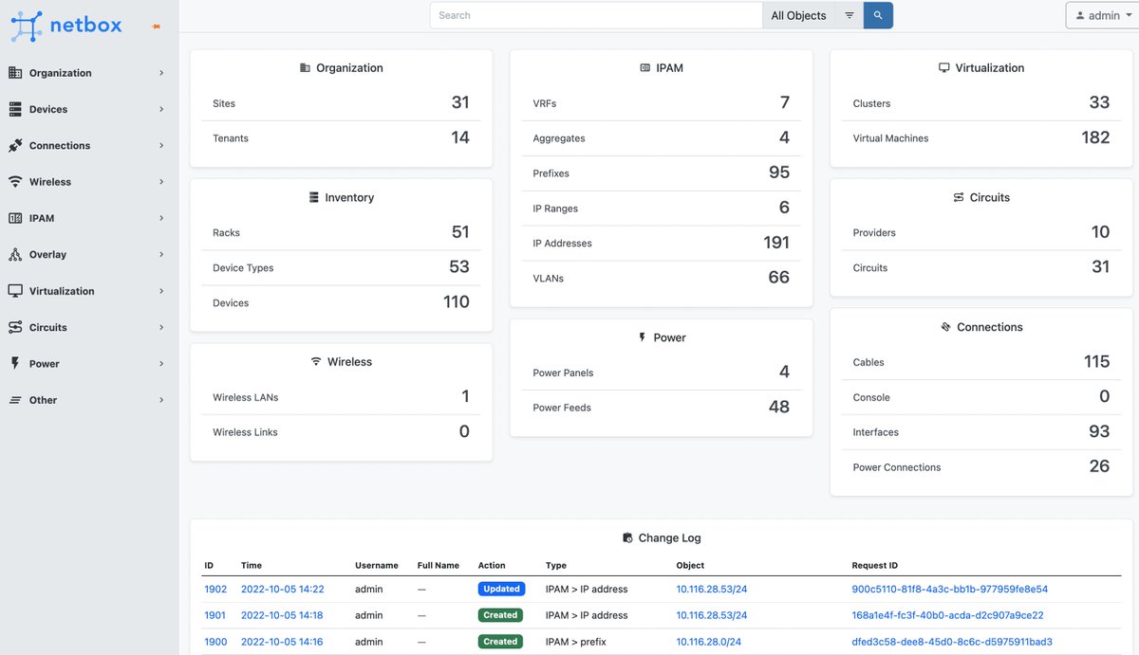Screen dimensions: 1139x655
Task: Click the IPAM card header icon
Action: 645,68
